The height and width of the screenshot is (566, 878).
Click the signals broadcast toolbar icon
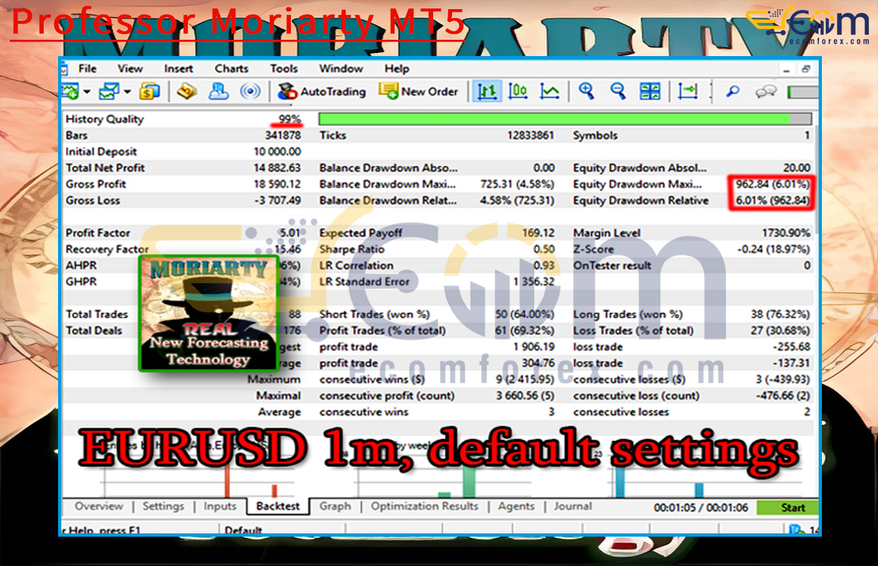tap(250, 92)
